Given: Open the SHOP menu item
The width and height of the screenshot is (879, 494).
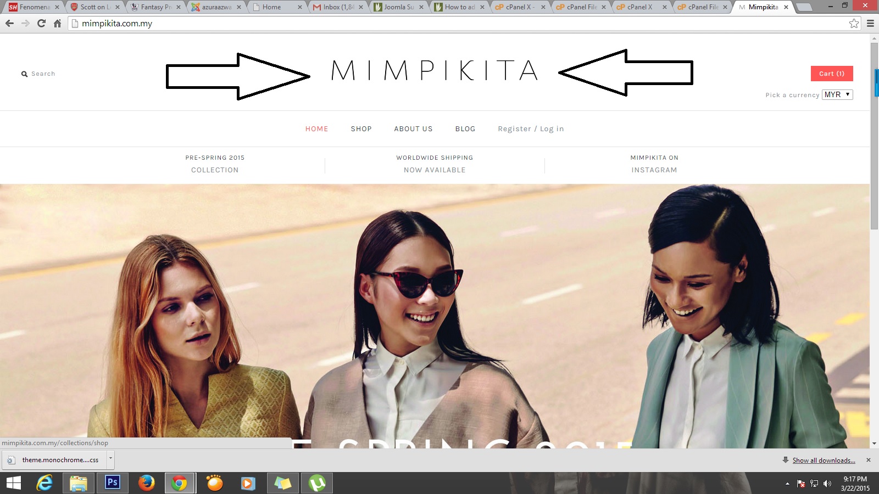Looking at the screenshot, I should pos(361,129).
